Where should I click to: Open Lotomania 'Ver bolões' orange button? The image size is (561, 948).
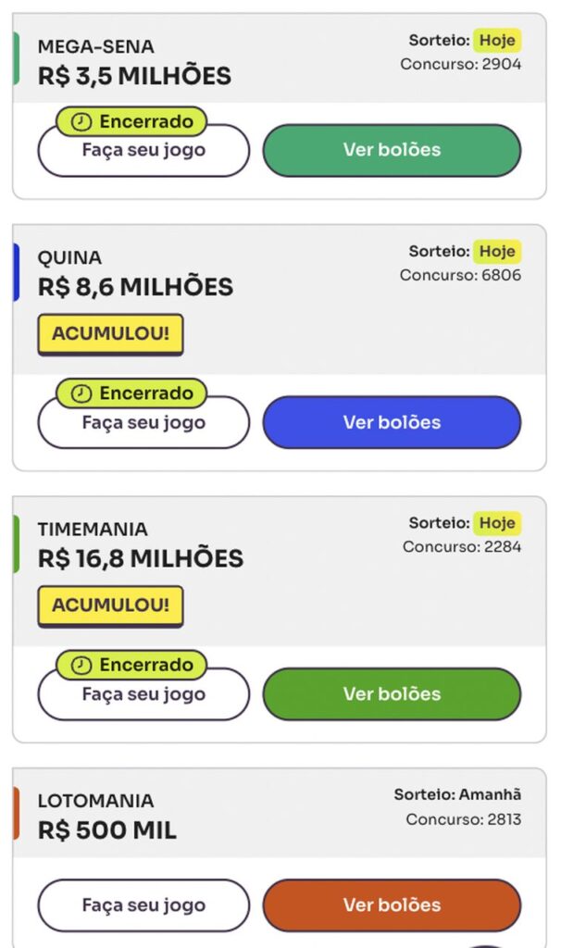tap(392, 904)
